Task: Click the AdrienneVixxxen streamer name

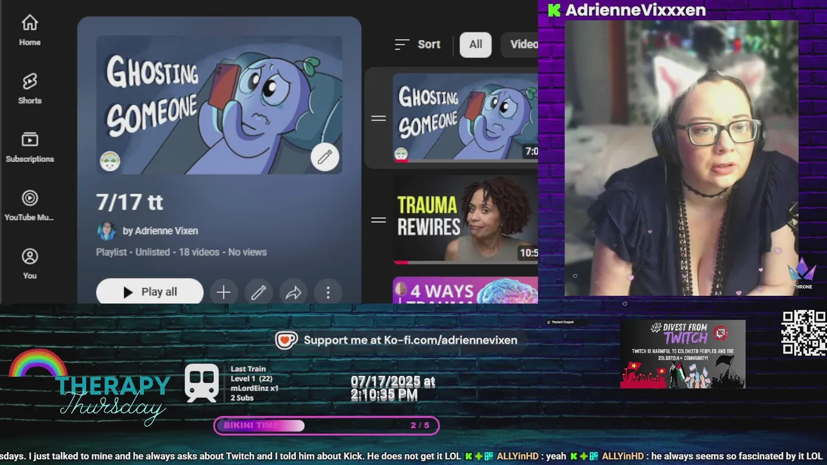Action: (x=635, y=10)
